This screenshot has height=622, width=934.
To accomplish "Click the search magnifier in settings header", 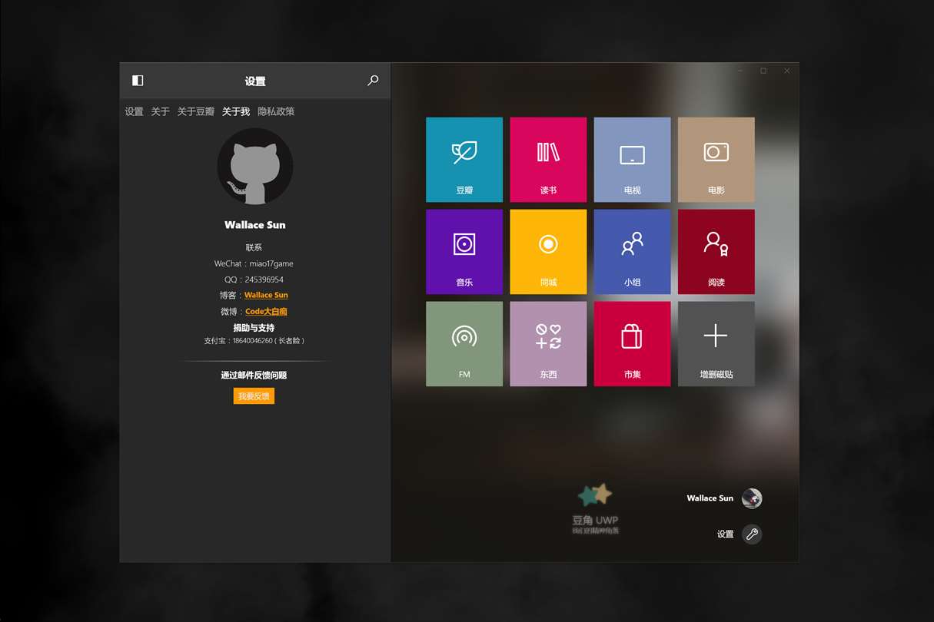I will tap(373, 81).
